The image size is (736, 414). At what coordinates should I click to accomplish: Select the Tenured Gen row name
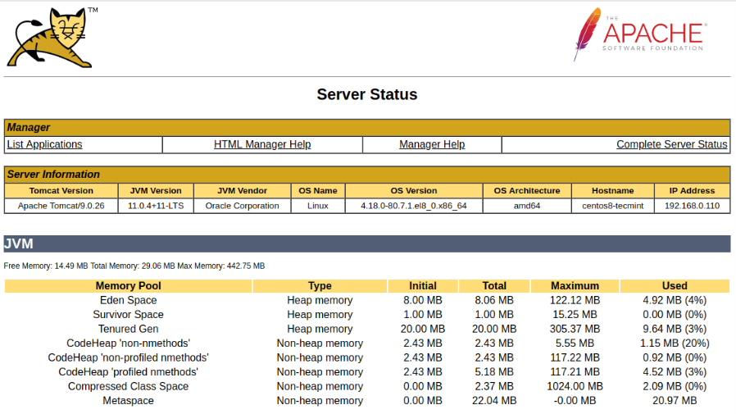(x=128, y=329)
